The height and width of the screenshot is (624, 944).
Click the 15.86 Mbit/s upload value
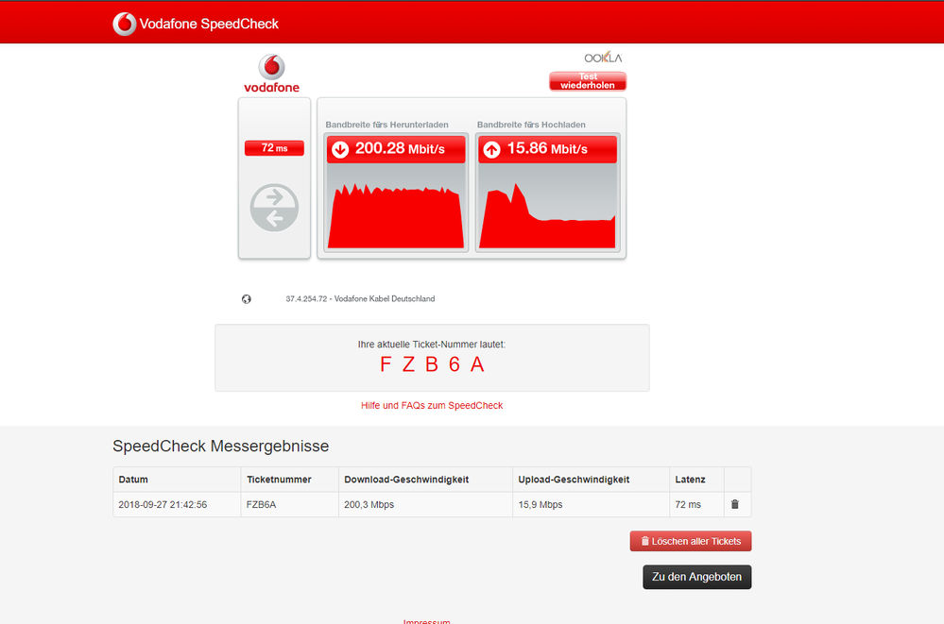(547, 148)
